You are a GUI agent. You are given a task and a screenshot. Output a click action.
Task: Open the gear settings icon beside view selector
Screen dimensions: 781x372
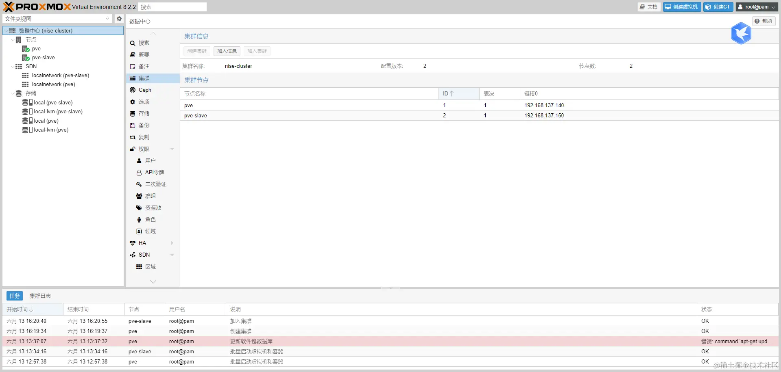(x=119, y=19)
